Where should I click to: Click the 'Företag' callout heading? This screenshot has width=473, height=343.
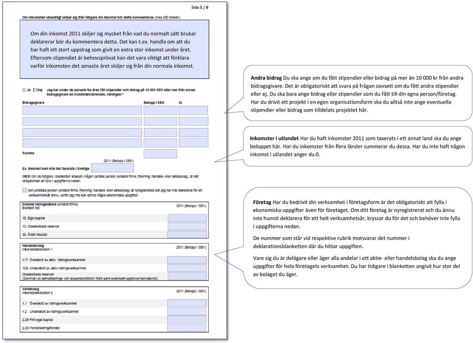click(262, 202)
